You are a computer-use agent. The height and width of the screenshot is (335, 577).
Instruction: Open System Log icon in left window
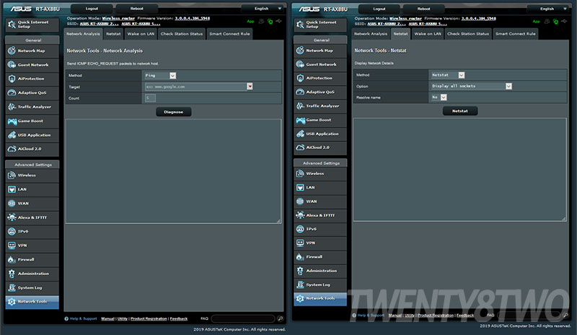(x=12, y=287)
